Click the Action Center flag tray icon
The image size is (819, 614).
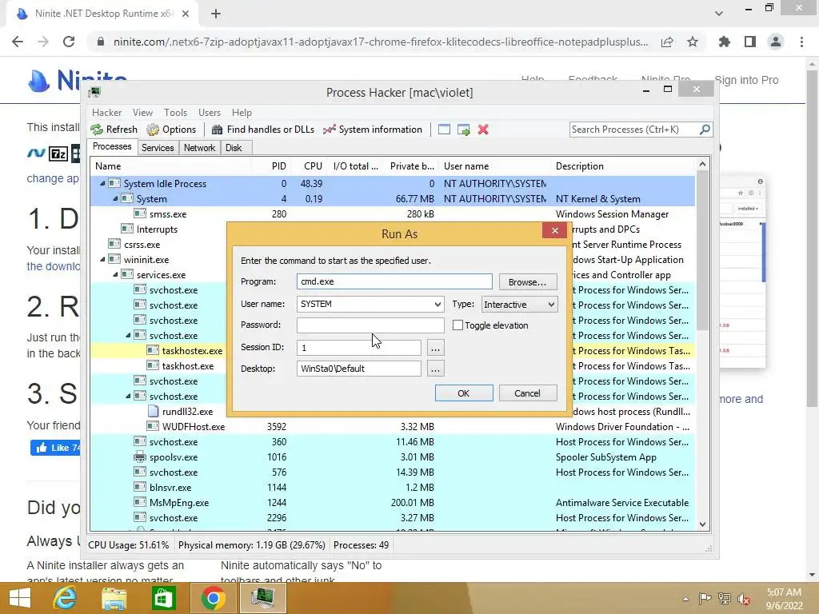tap(705, 598)
